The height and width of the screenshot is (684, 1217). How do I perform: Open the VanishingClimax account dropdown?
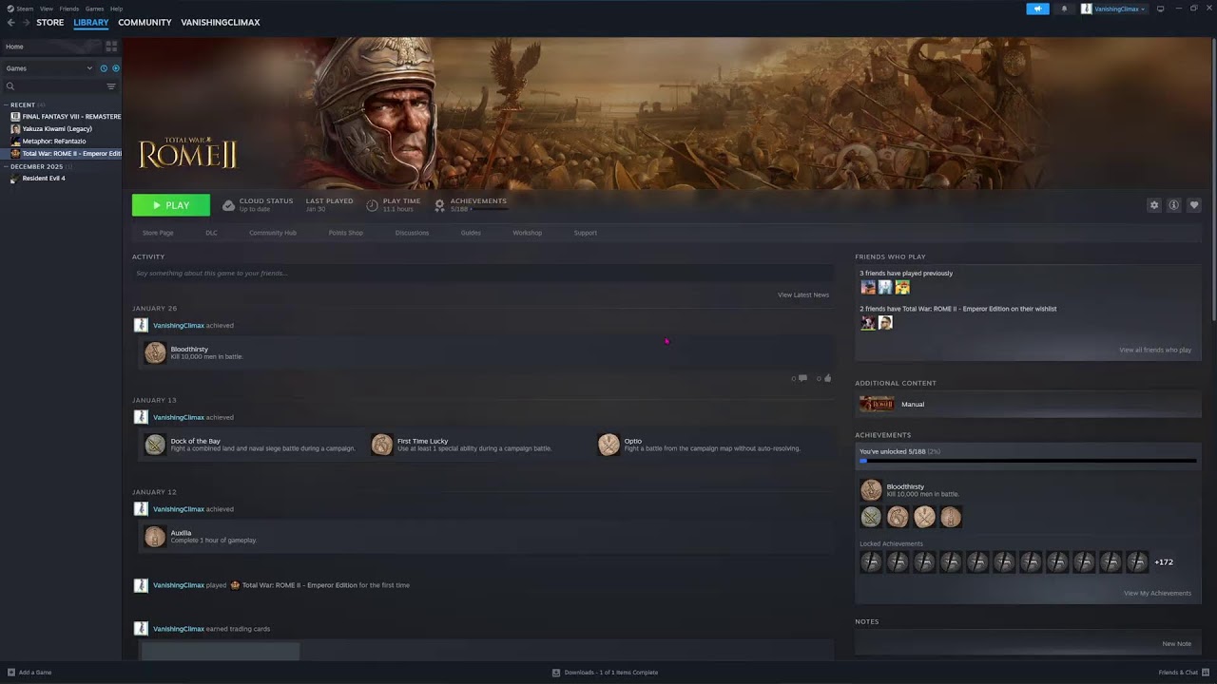[x=1113, y=9]
